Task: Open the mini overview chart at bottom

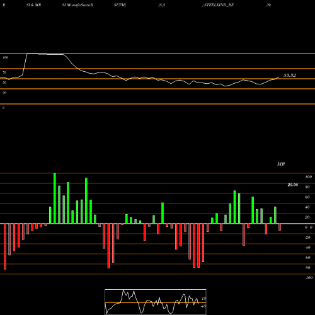Action: point(156,302)
